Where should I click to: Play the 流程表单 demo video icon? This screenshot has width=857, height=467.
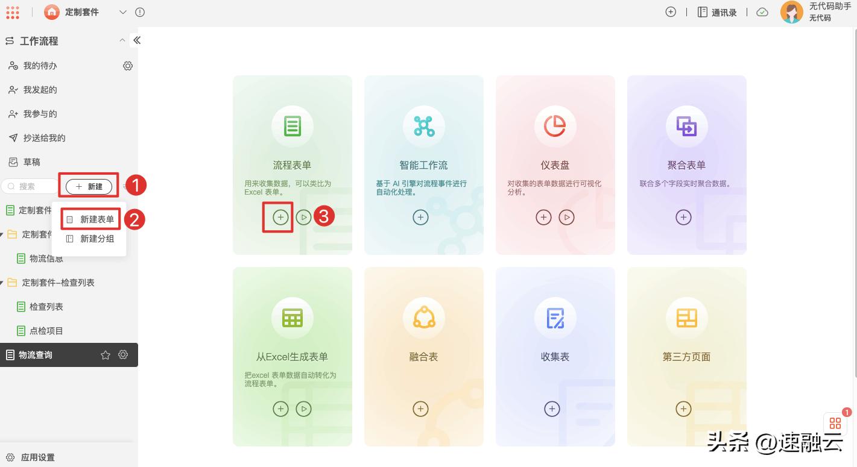(303, 217)
